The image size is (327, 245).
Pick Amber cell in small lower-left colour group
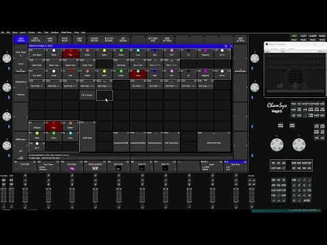(x=70, y=126)
